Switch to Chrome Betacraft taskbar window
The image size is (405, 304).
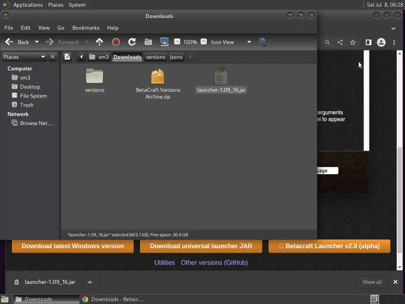113,299
